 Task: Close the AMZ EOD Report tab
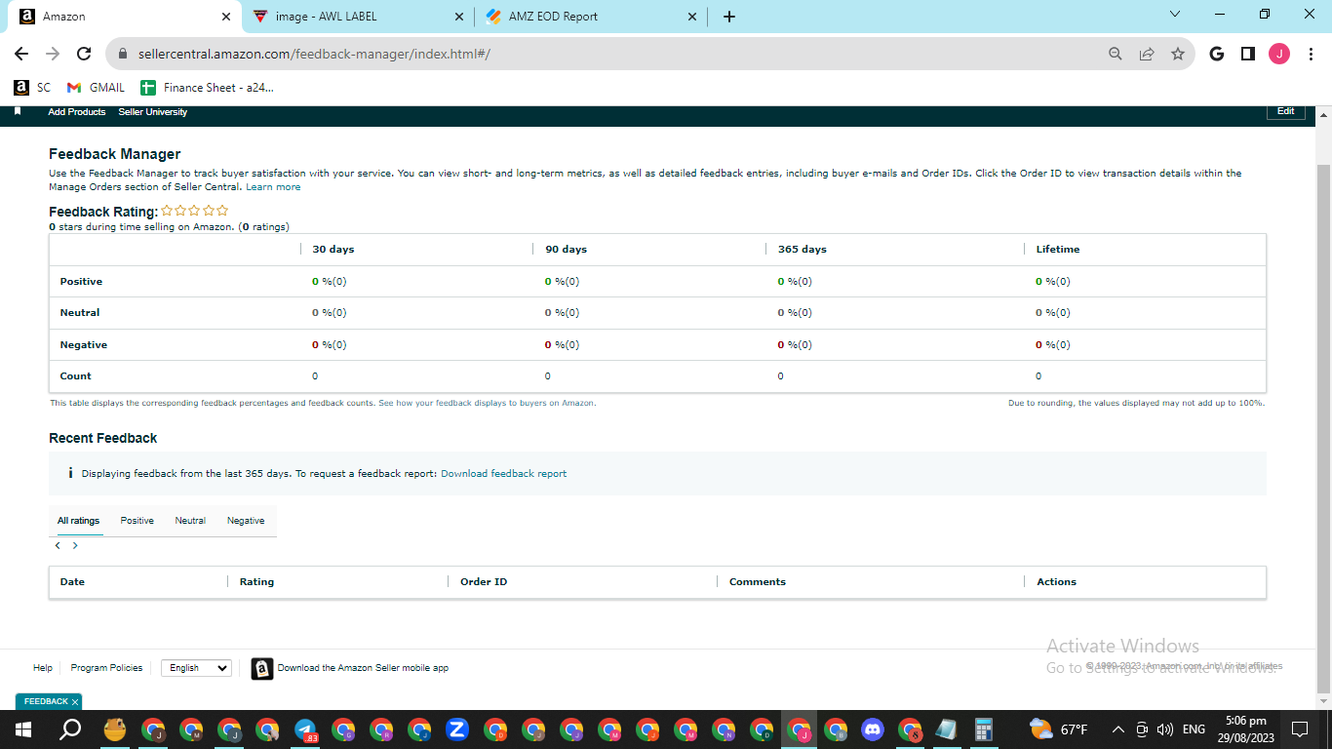point(692,17)
